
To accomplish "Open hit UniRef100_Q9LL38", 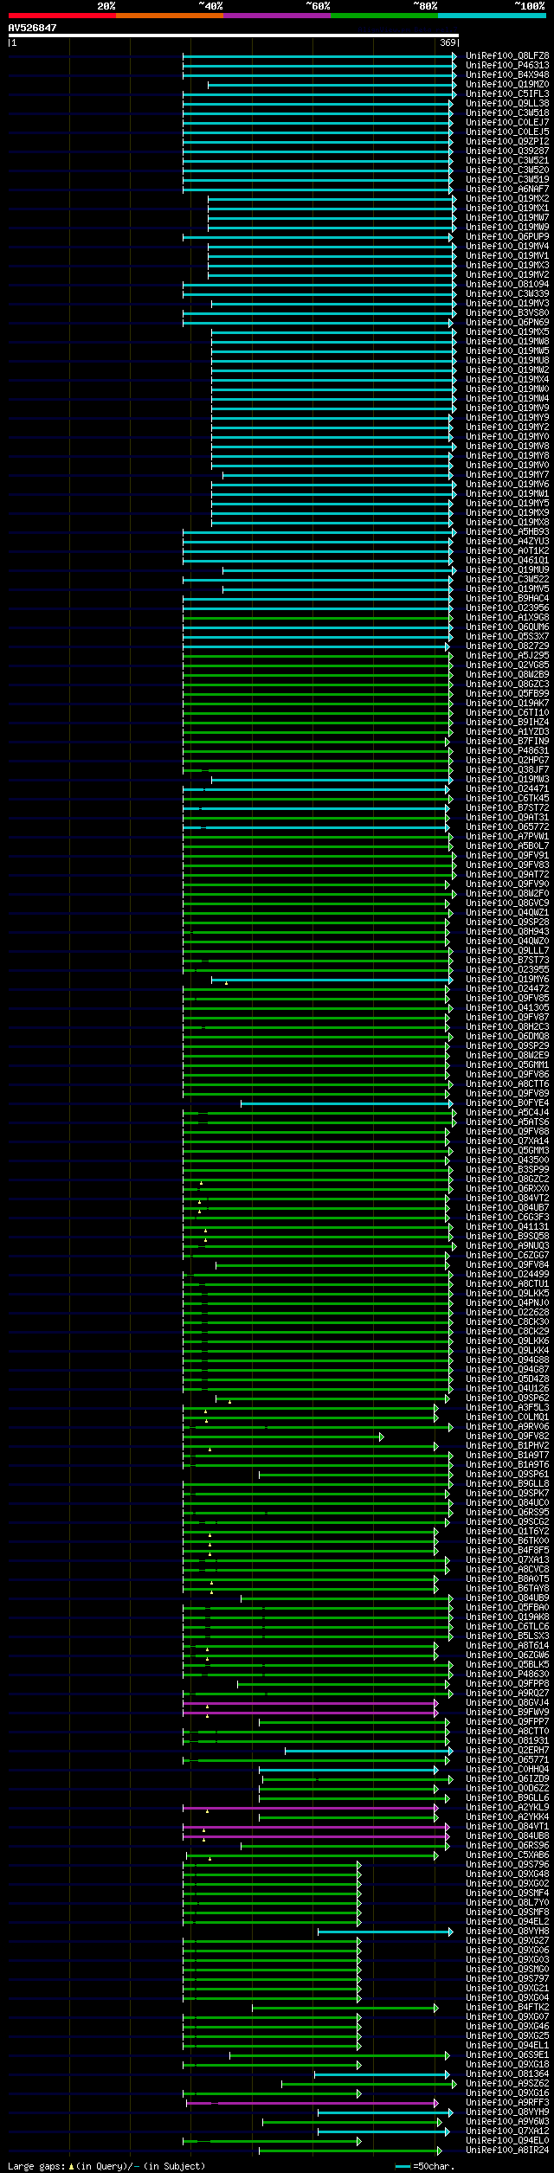I will (507, 104).
